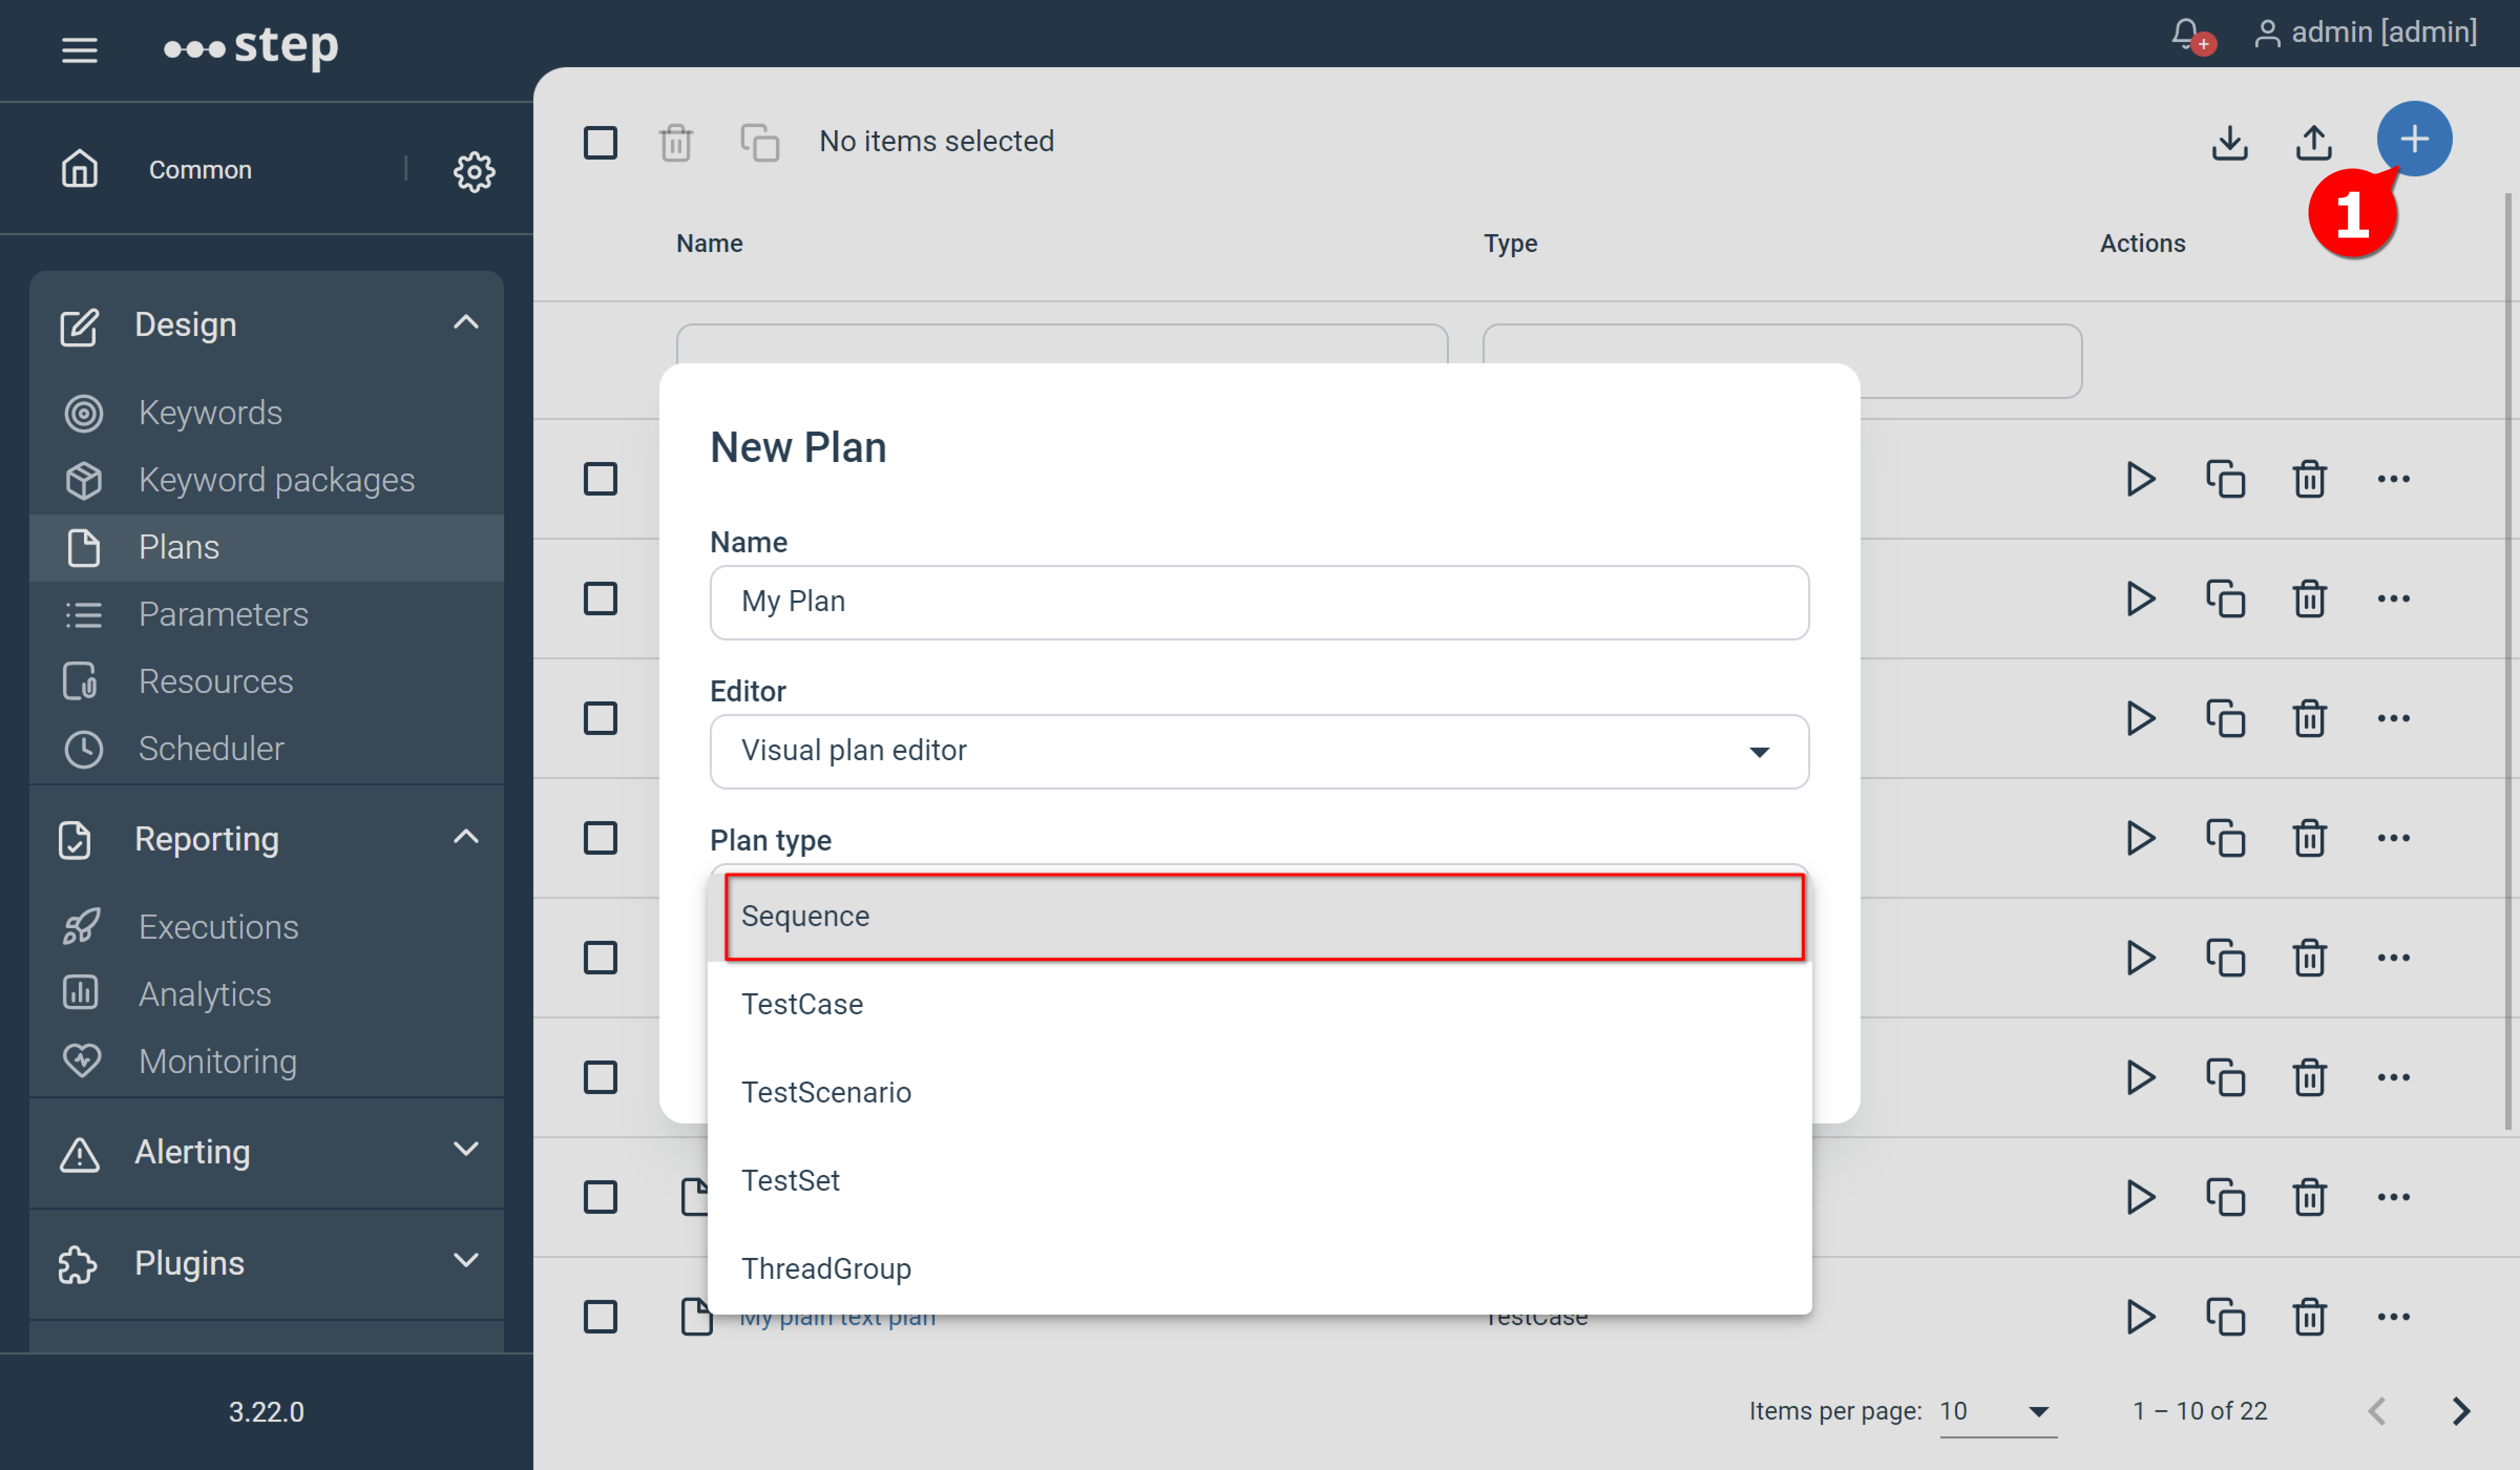This screenshot has height=1470, width=2520.
Task: Open project settings with the gear icon
Action: (x=474, y=170)
